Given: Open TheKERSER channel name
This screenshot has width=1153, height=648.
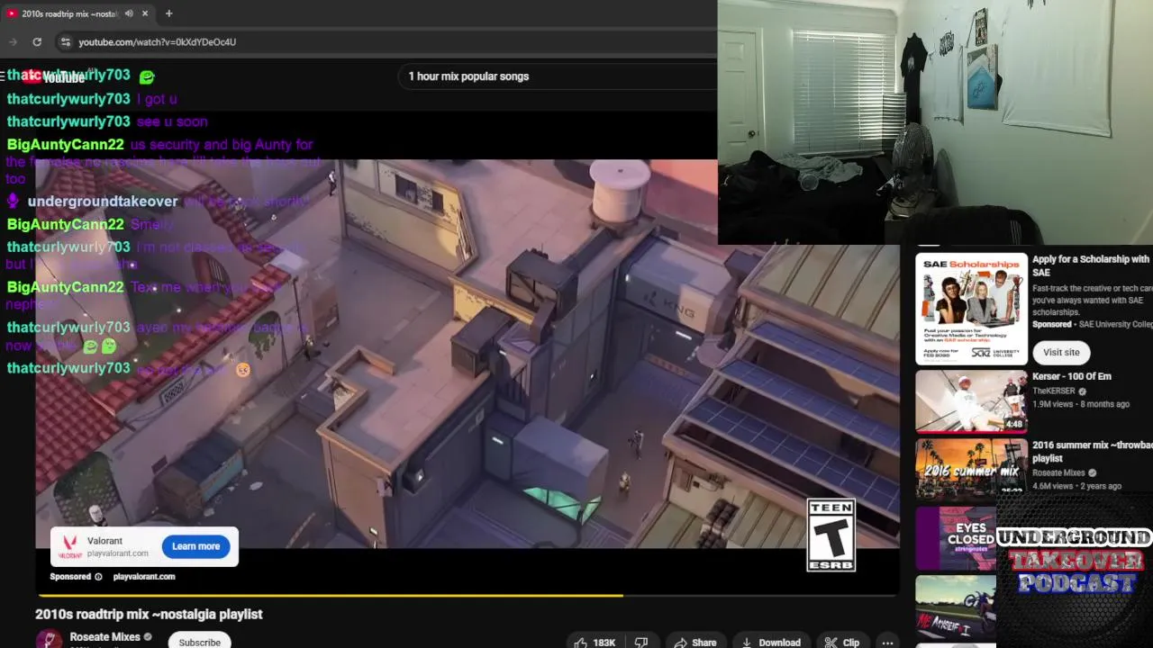Looking at the screenshot, I should pyautogui.click(x=1054, y=391).
